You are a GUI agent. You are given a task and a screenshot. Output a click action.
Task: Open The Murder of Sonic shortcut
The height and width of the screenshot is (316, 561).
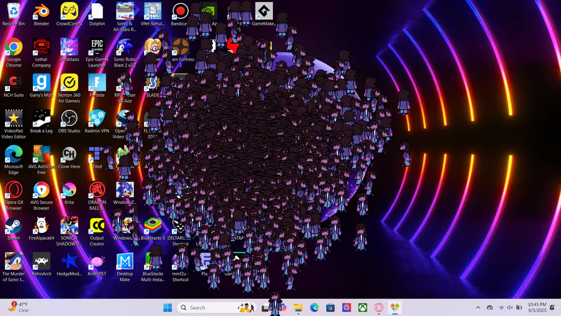click(x=14, y=267)
